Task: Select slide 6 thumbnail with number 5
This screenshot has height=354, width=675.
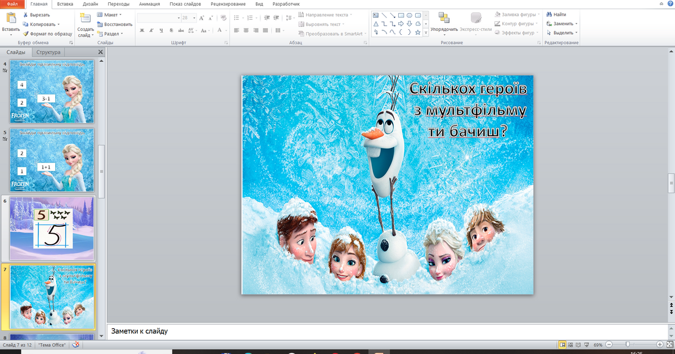Action: [x=52, y=228]
